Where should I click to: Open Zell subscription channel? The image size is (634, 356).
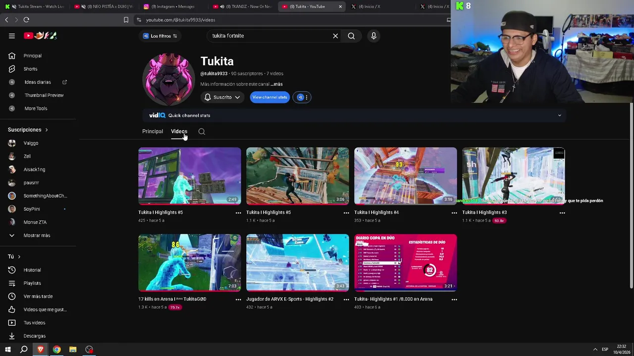coord(27,156)
